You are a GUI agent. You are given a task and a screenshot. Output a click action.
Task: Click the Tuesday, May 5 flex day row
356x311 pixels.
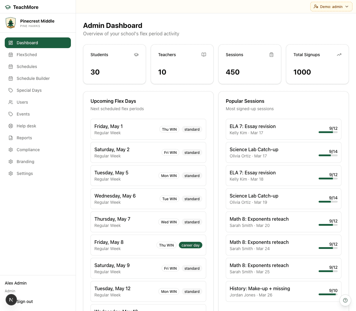tap(148, 176)
